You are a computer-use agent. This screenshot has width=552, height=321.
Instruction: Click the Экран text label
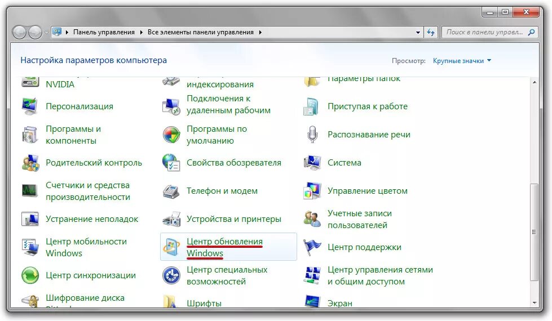pos(340,303)
